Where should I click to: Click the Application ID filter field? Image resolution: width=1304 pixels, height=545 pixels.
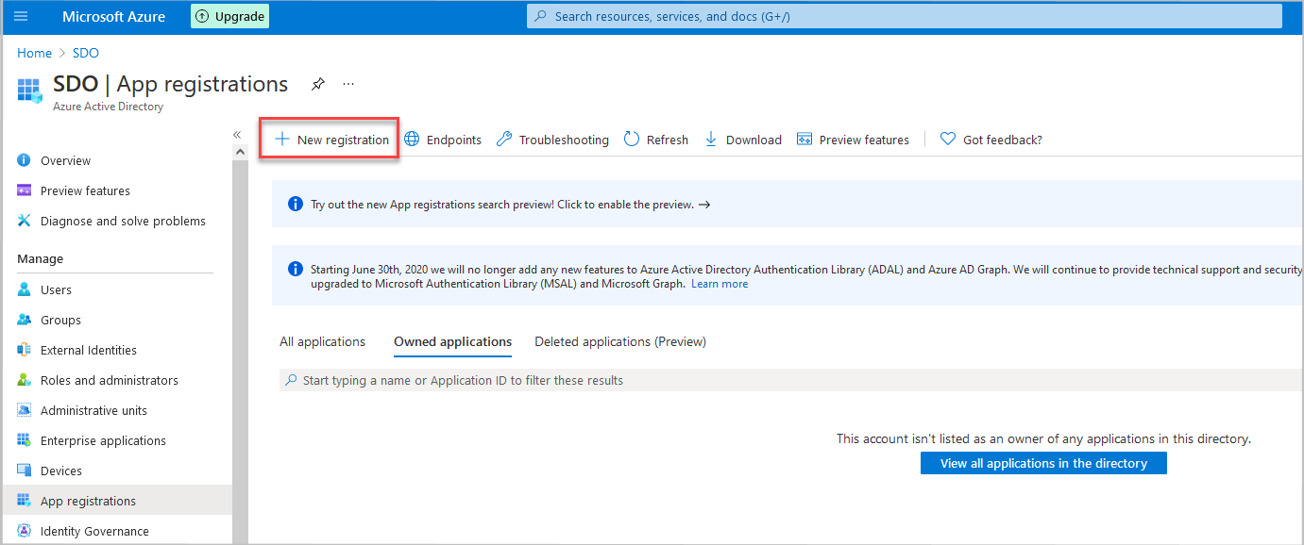791,380
